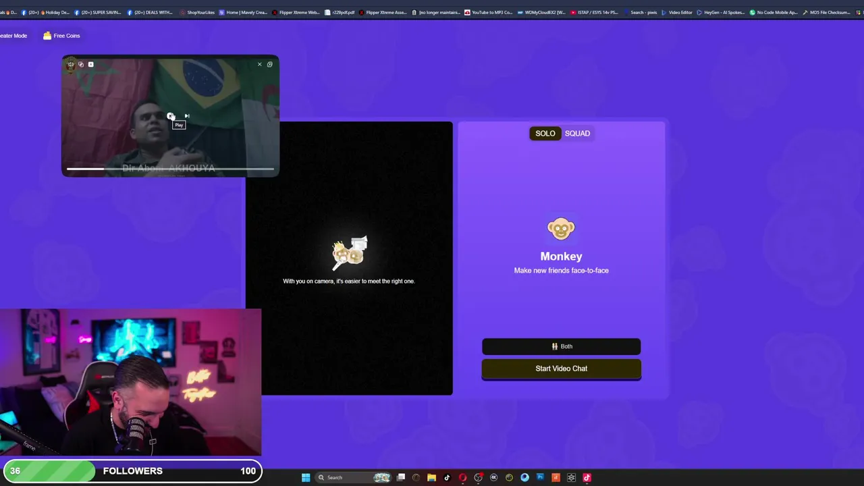Click the white 'A' icon on mini video

click(x=91, y=64)
